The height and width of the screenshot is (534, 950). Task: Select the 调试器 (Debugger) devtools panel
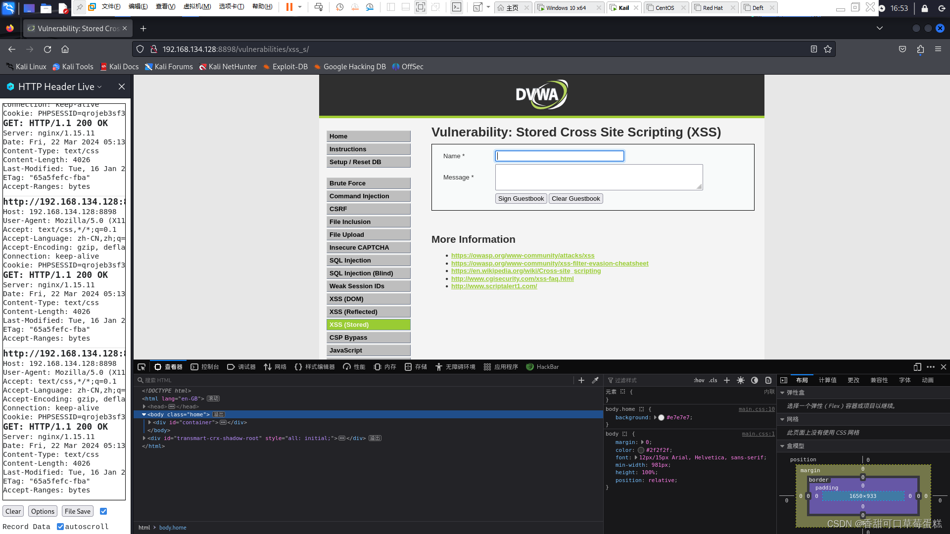point(241,366)
